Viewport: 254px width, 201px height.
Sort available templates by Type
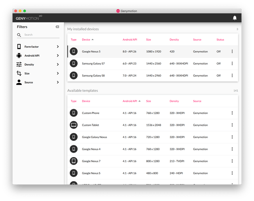[73, 101]
